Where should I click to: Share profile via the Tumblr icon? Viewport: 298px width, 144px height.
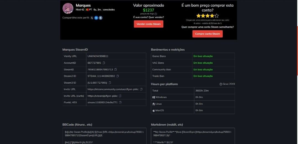click(100, 18)
